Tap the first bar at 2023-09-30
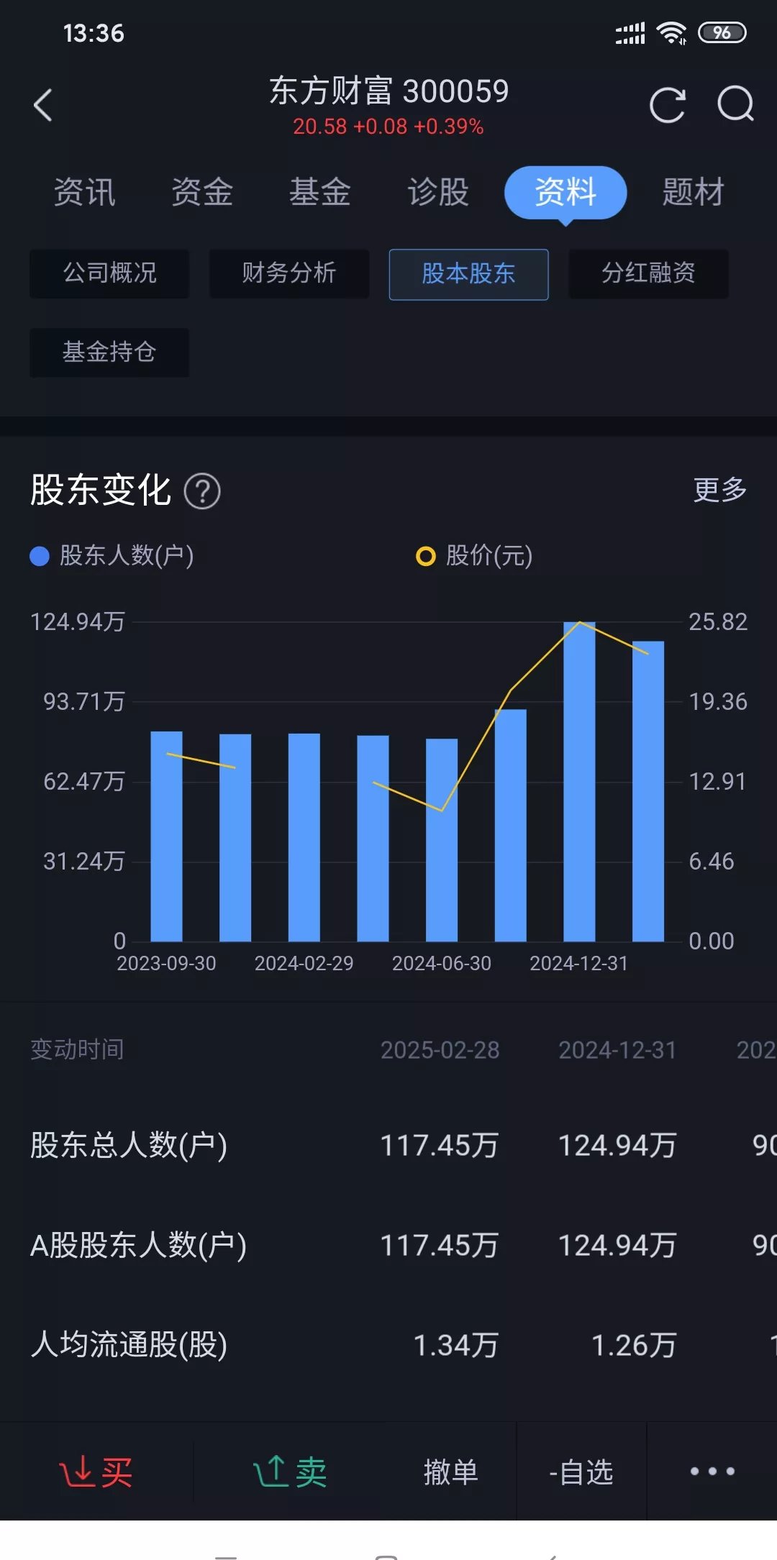The width and height of the screenshot is (777, 1560). click(x=166, y=836)
